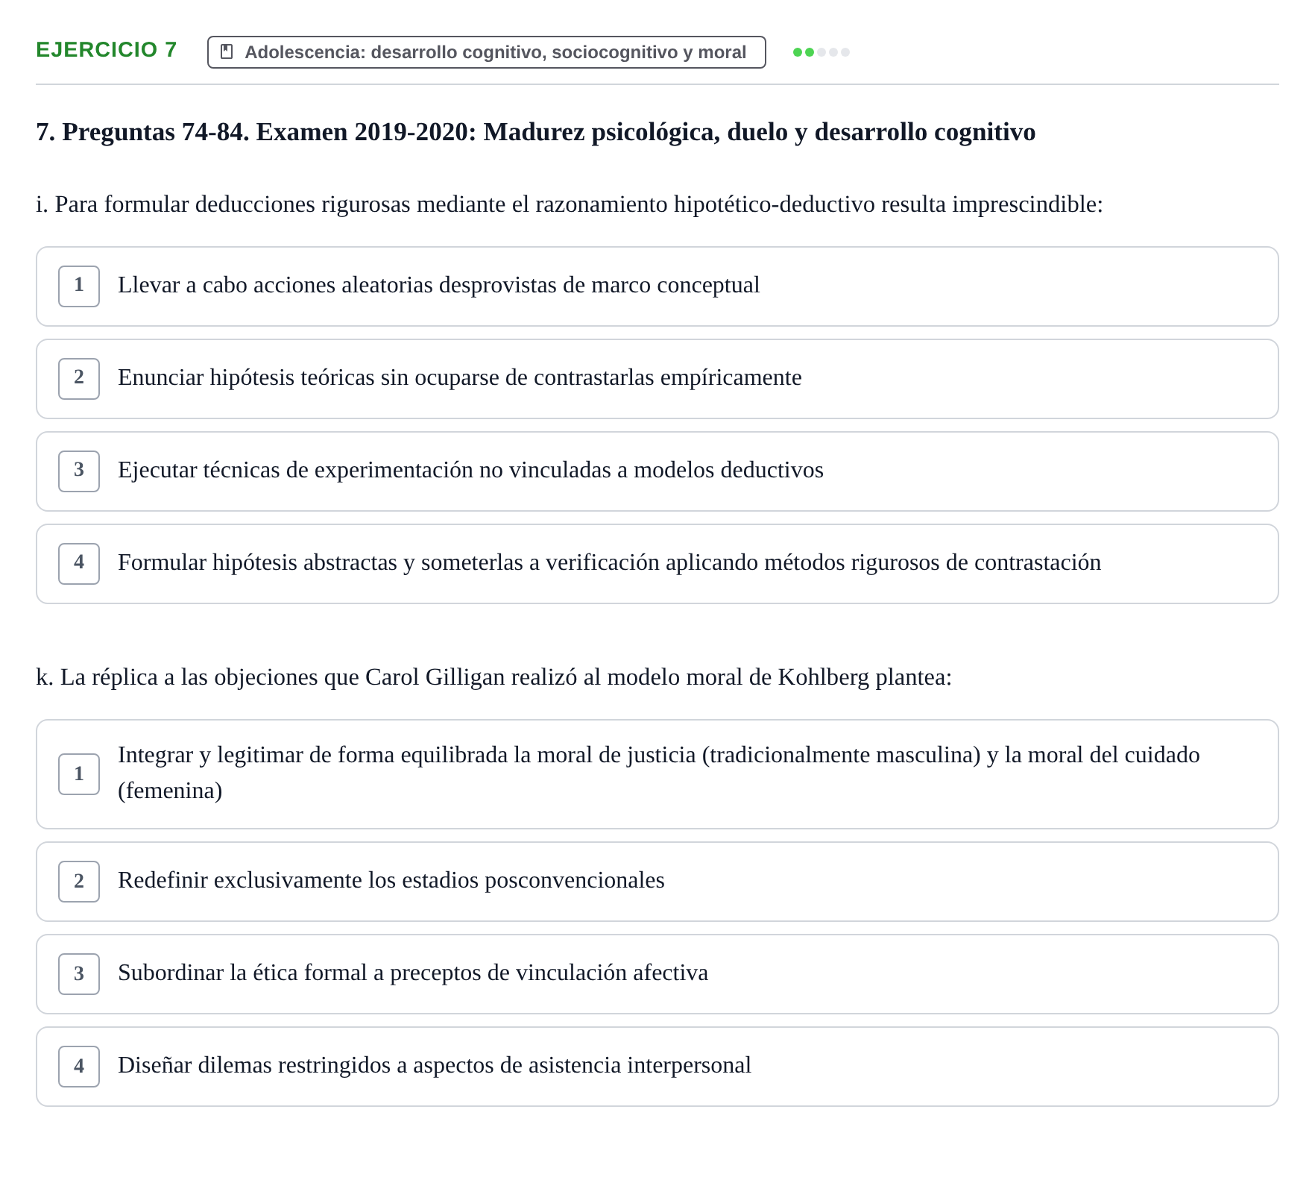This screenshot has width=1315, height=1177.
Task: Select option 3 'Ejecutar técnicas de experimentación'
Action: pyautogui.click(x=657, y=471)
